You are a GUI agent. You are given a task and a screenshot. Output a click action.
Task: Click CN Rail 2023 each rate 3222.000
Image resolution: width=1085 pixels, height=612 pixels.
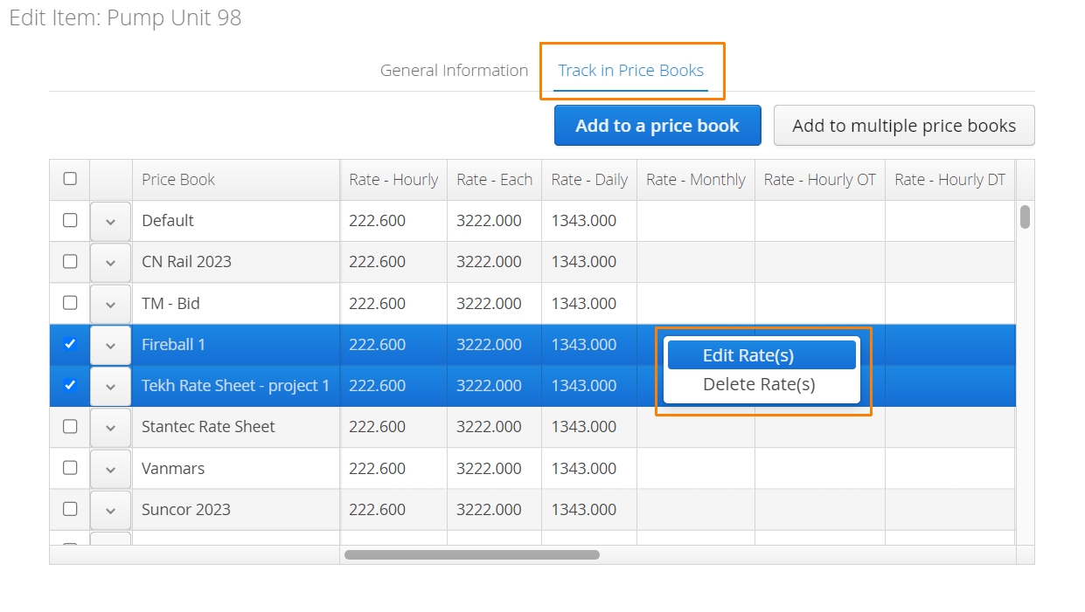494,262
